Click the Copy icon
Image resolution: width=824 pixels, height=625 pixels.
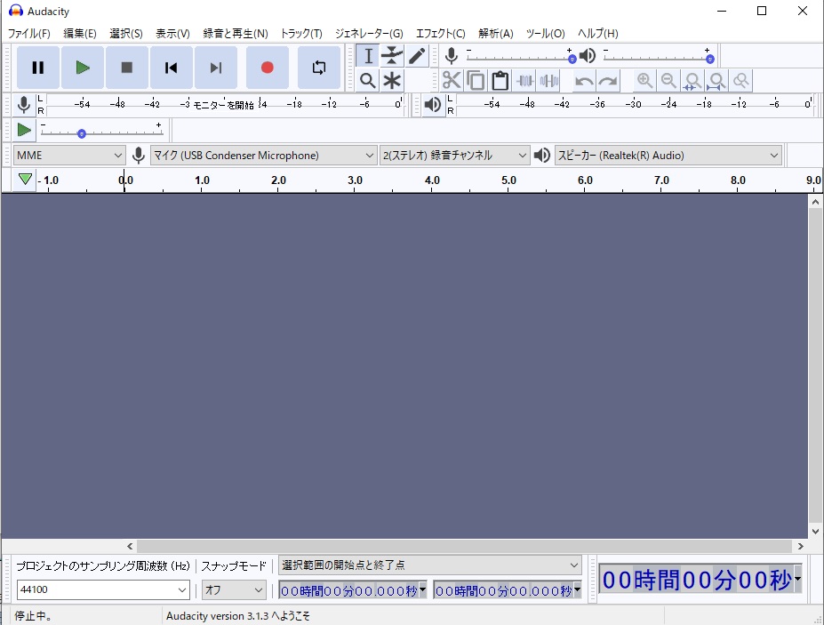(476, 81)
